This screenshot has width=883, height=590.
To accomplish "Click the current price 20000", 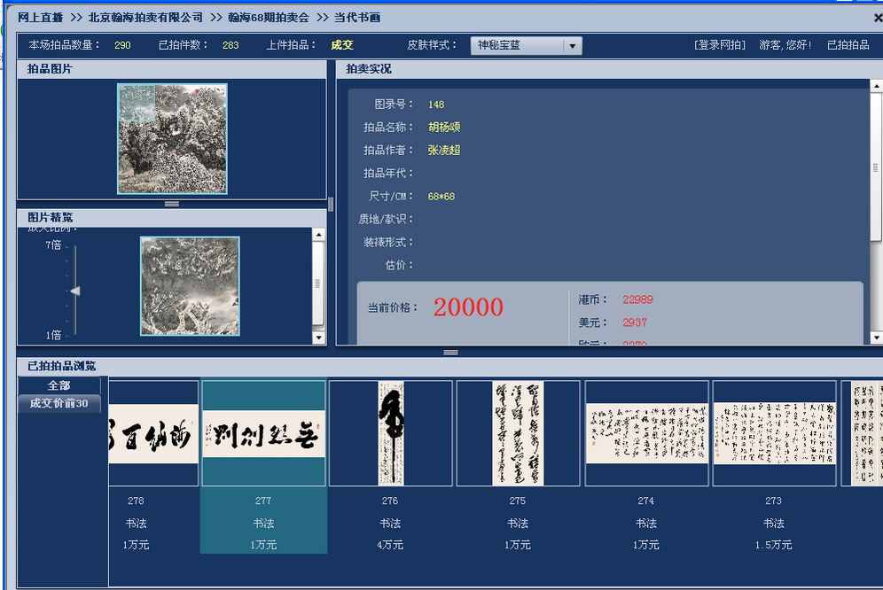I will point(468,307).
